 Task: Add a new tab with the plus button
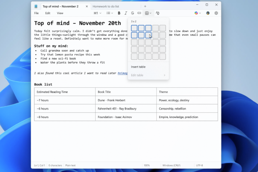tap(145, 6)
